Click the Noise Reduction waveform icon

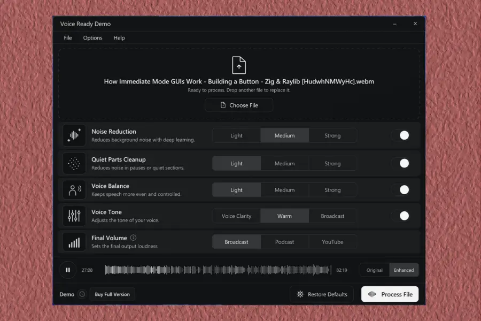74,135
